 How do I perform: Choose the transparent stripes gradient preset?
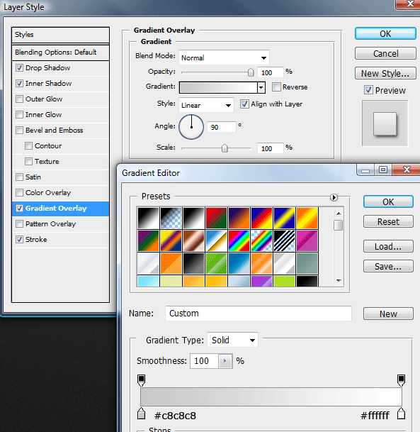284,240
